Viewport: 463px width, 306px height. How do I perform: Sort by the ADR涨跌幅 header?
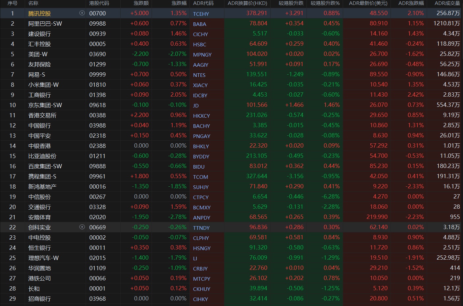click(x=411, y=3)
